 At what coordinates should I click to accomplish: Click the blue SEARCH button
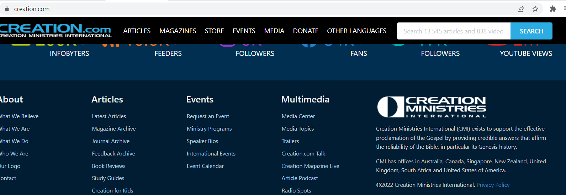[531, 31]
